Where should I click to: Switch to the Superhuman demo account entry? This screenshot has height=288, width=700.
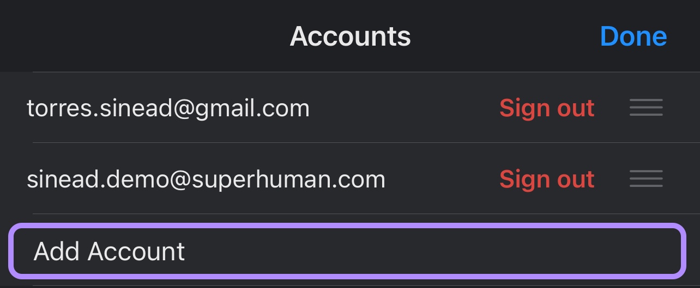pyautogui.click(x=206, y=179)
